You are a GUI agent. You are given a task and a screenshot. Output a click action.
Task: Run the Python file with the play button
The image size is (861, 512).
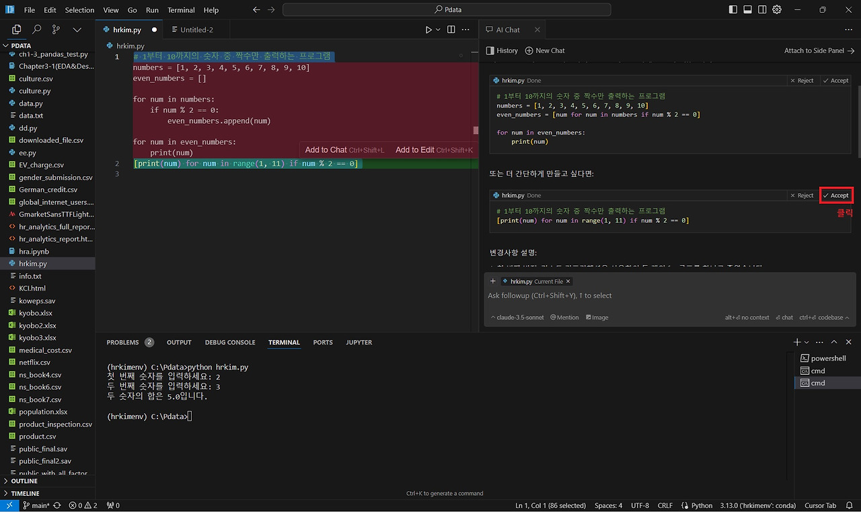[x=428, y=30]
